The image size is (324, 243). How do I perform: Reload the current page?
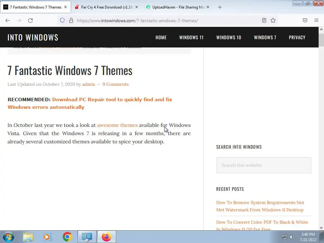coord(30,21)
